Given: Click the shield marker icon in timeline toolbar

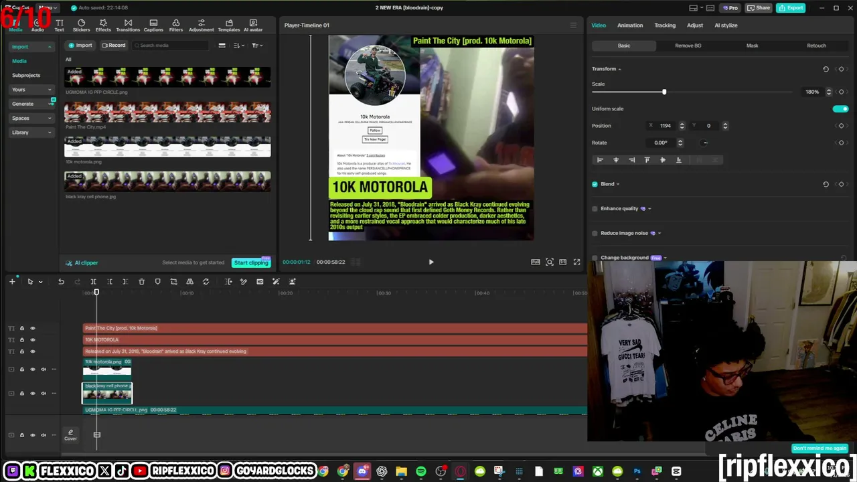Looking at the screenshot, I should 157,282.
